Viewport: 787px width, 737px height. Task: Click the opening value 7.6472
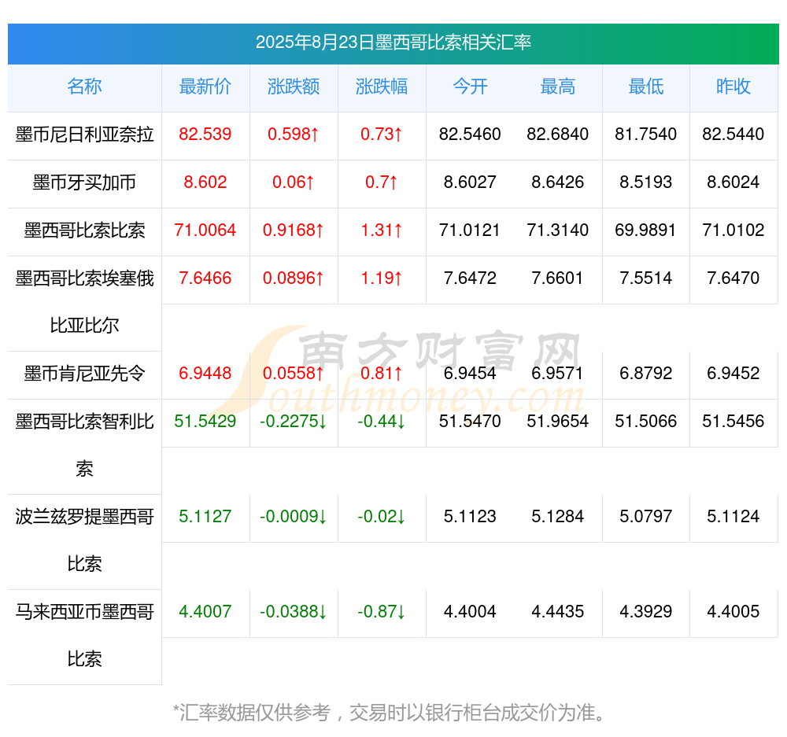click(470, 278)
